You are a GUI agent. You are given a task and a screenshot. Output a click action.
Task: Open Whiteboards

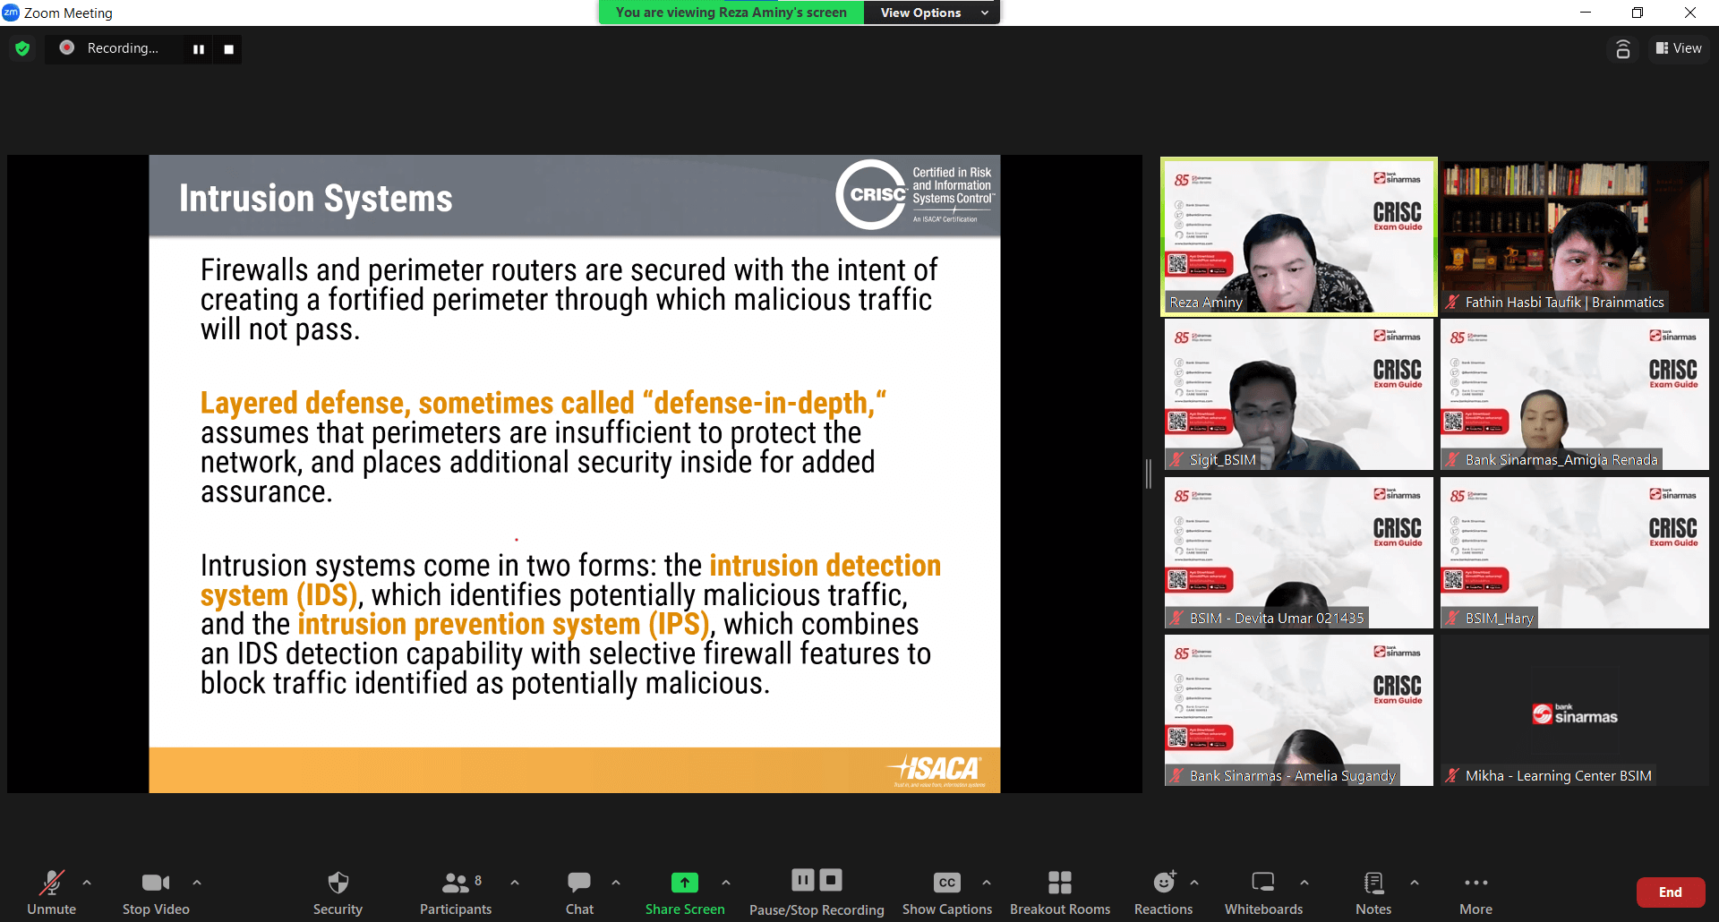click(x=1263, y=892)
